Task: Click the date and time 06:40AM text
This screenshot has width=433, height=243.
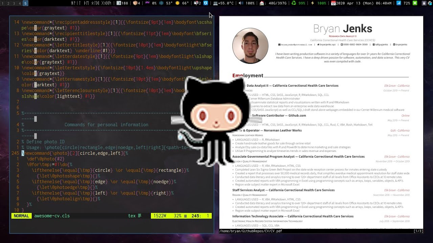Action: [x=364, y=3]
